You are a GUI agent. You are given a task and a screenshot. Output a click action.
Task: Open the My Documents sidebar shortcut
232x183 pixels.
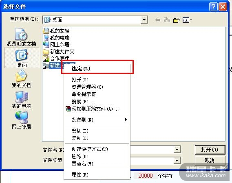click(22, 78)
